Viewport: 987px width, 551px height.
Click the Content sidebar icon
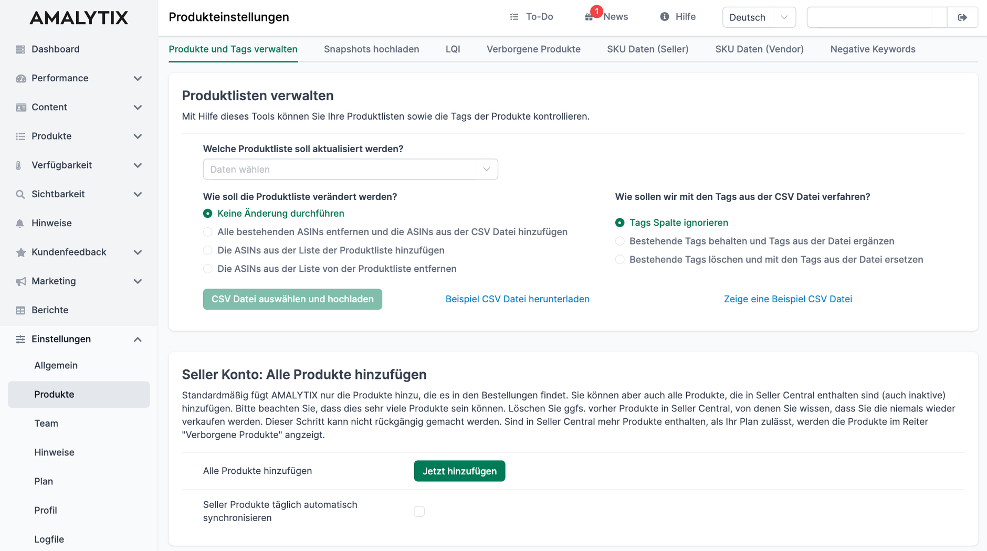[x=20, y=107]
